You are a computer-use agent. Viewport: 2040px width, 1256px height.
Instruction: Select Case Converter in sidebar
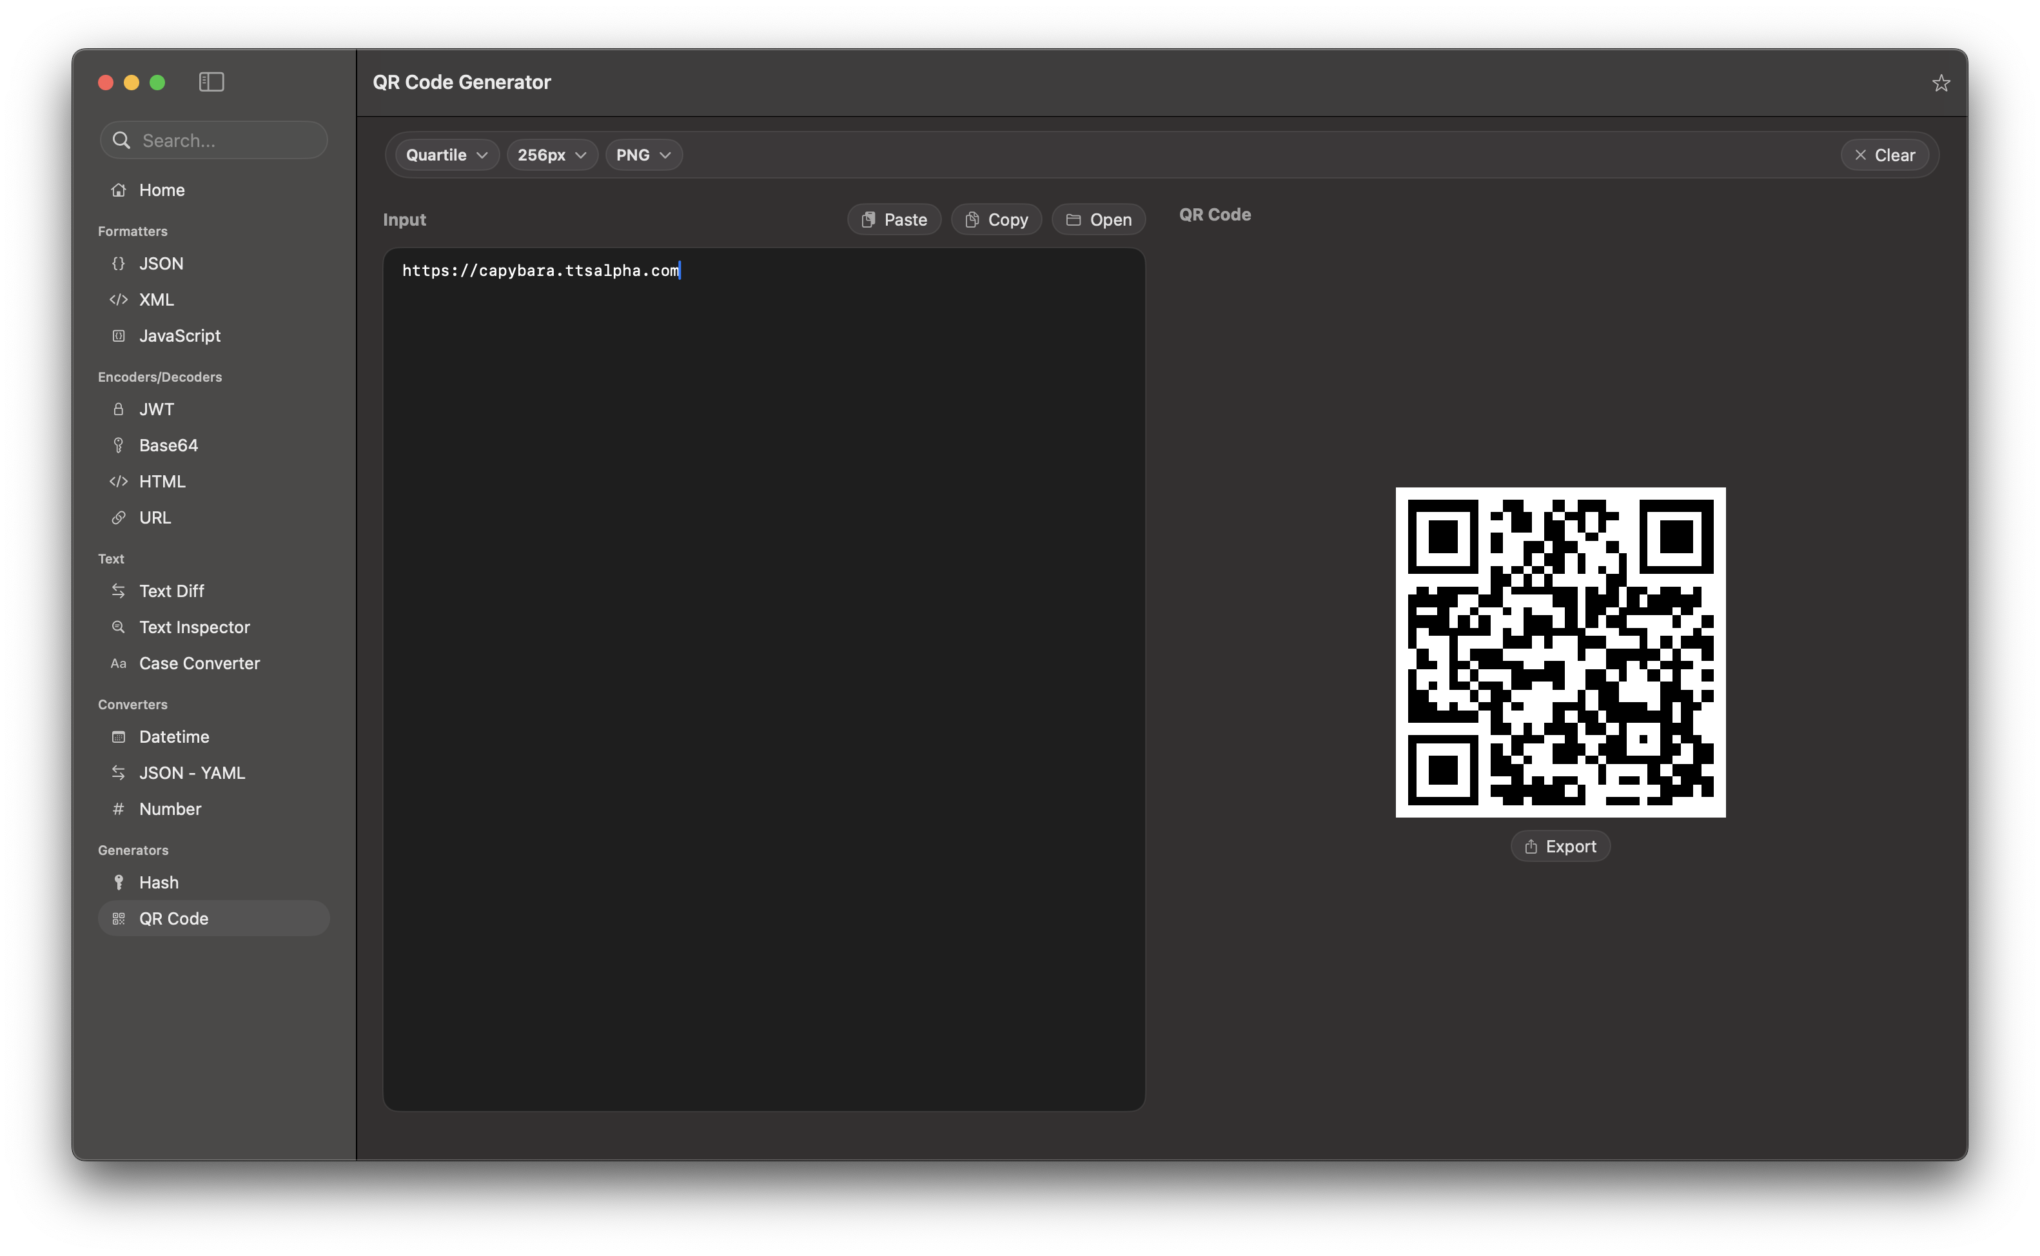(199, 663)
